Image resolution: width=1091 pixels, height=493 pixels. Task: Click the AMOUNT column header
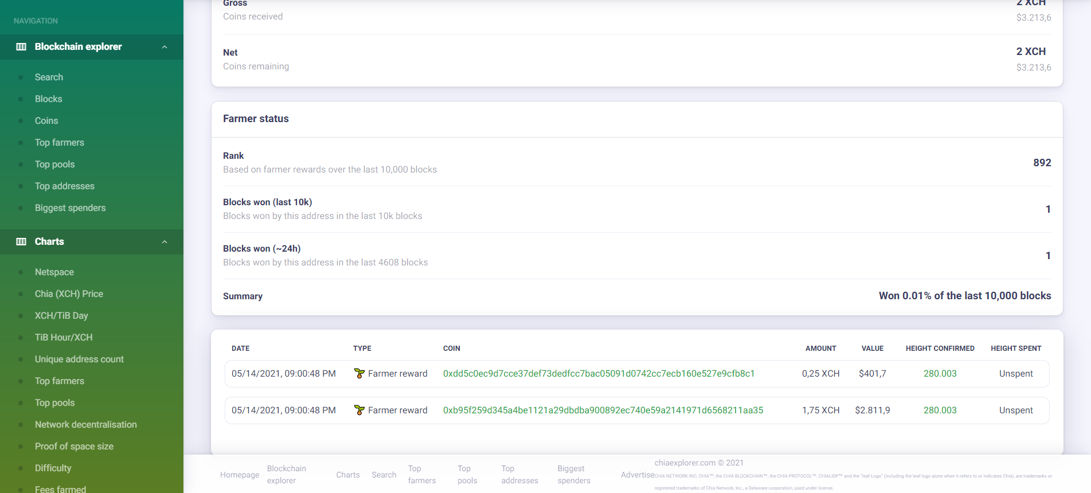pos(821,348)
